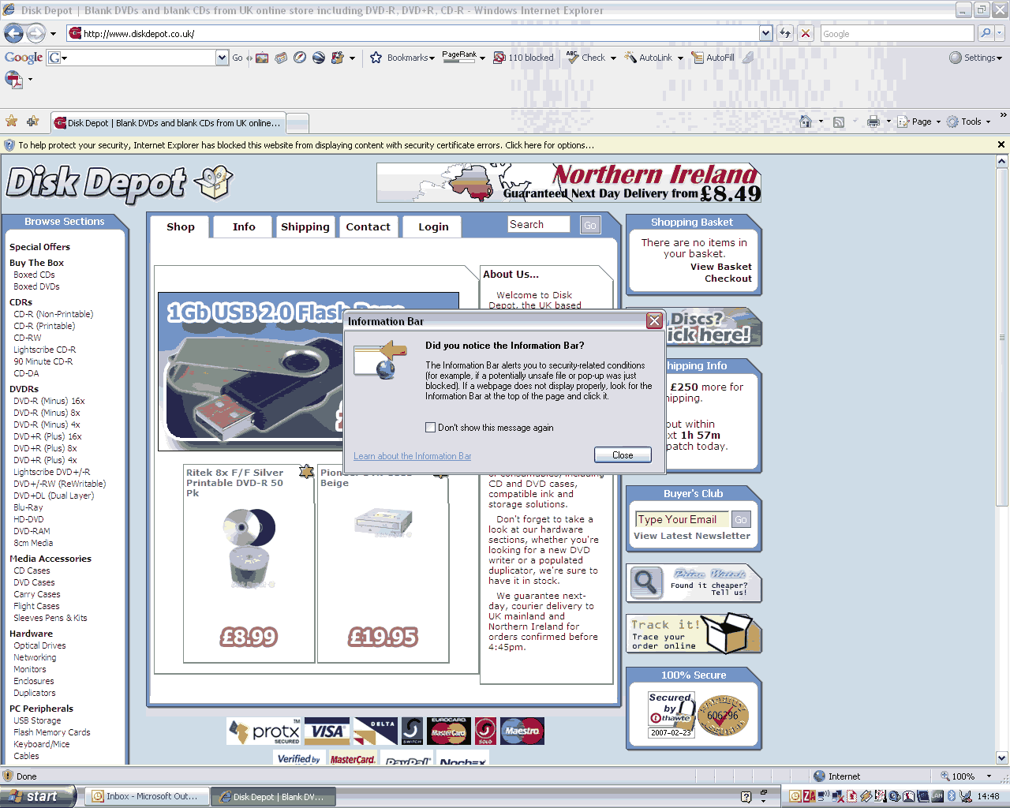
Task: Select the Contact tab
Action: pyautogui.click(x=368, y=227)
